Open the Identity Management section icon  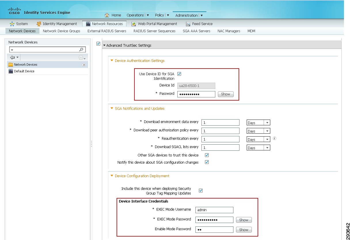(x=39, y=24)
